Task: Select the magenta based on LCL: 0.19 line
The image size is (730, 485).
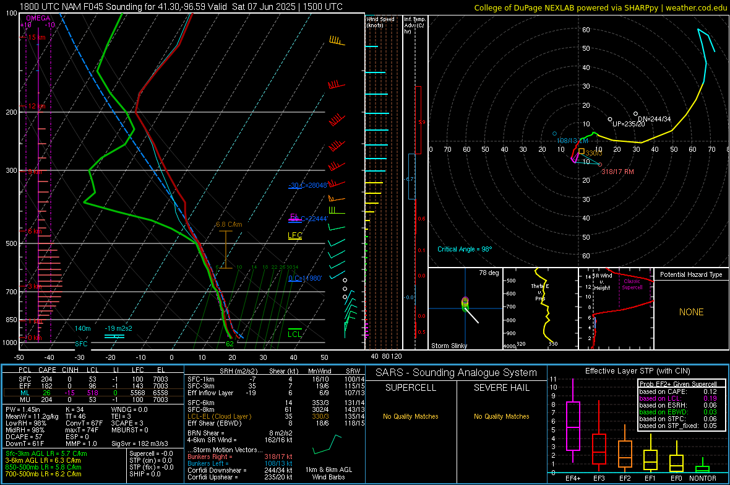Action: [678, 398]
